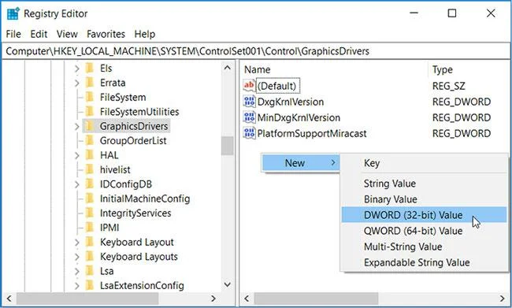Open the Edit menu
512x308 pixels.
[39, 34]
